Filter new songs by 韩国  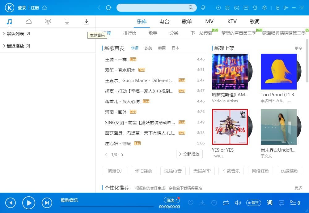pos(162,48)
